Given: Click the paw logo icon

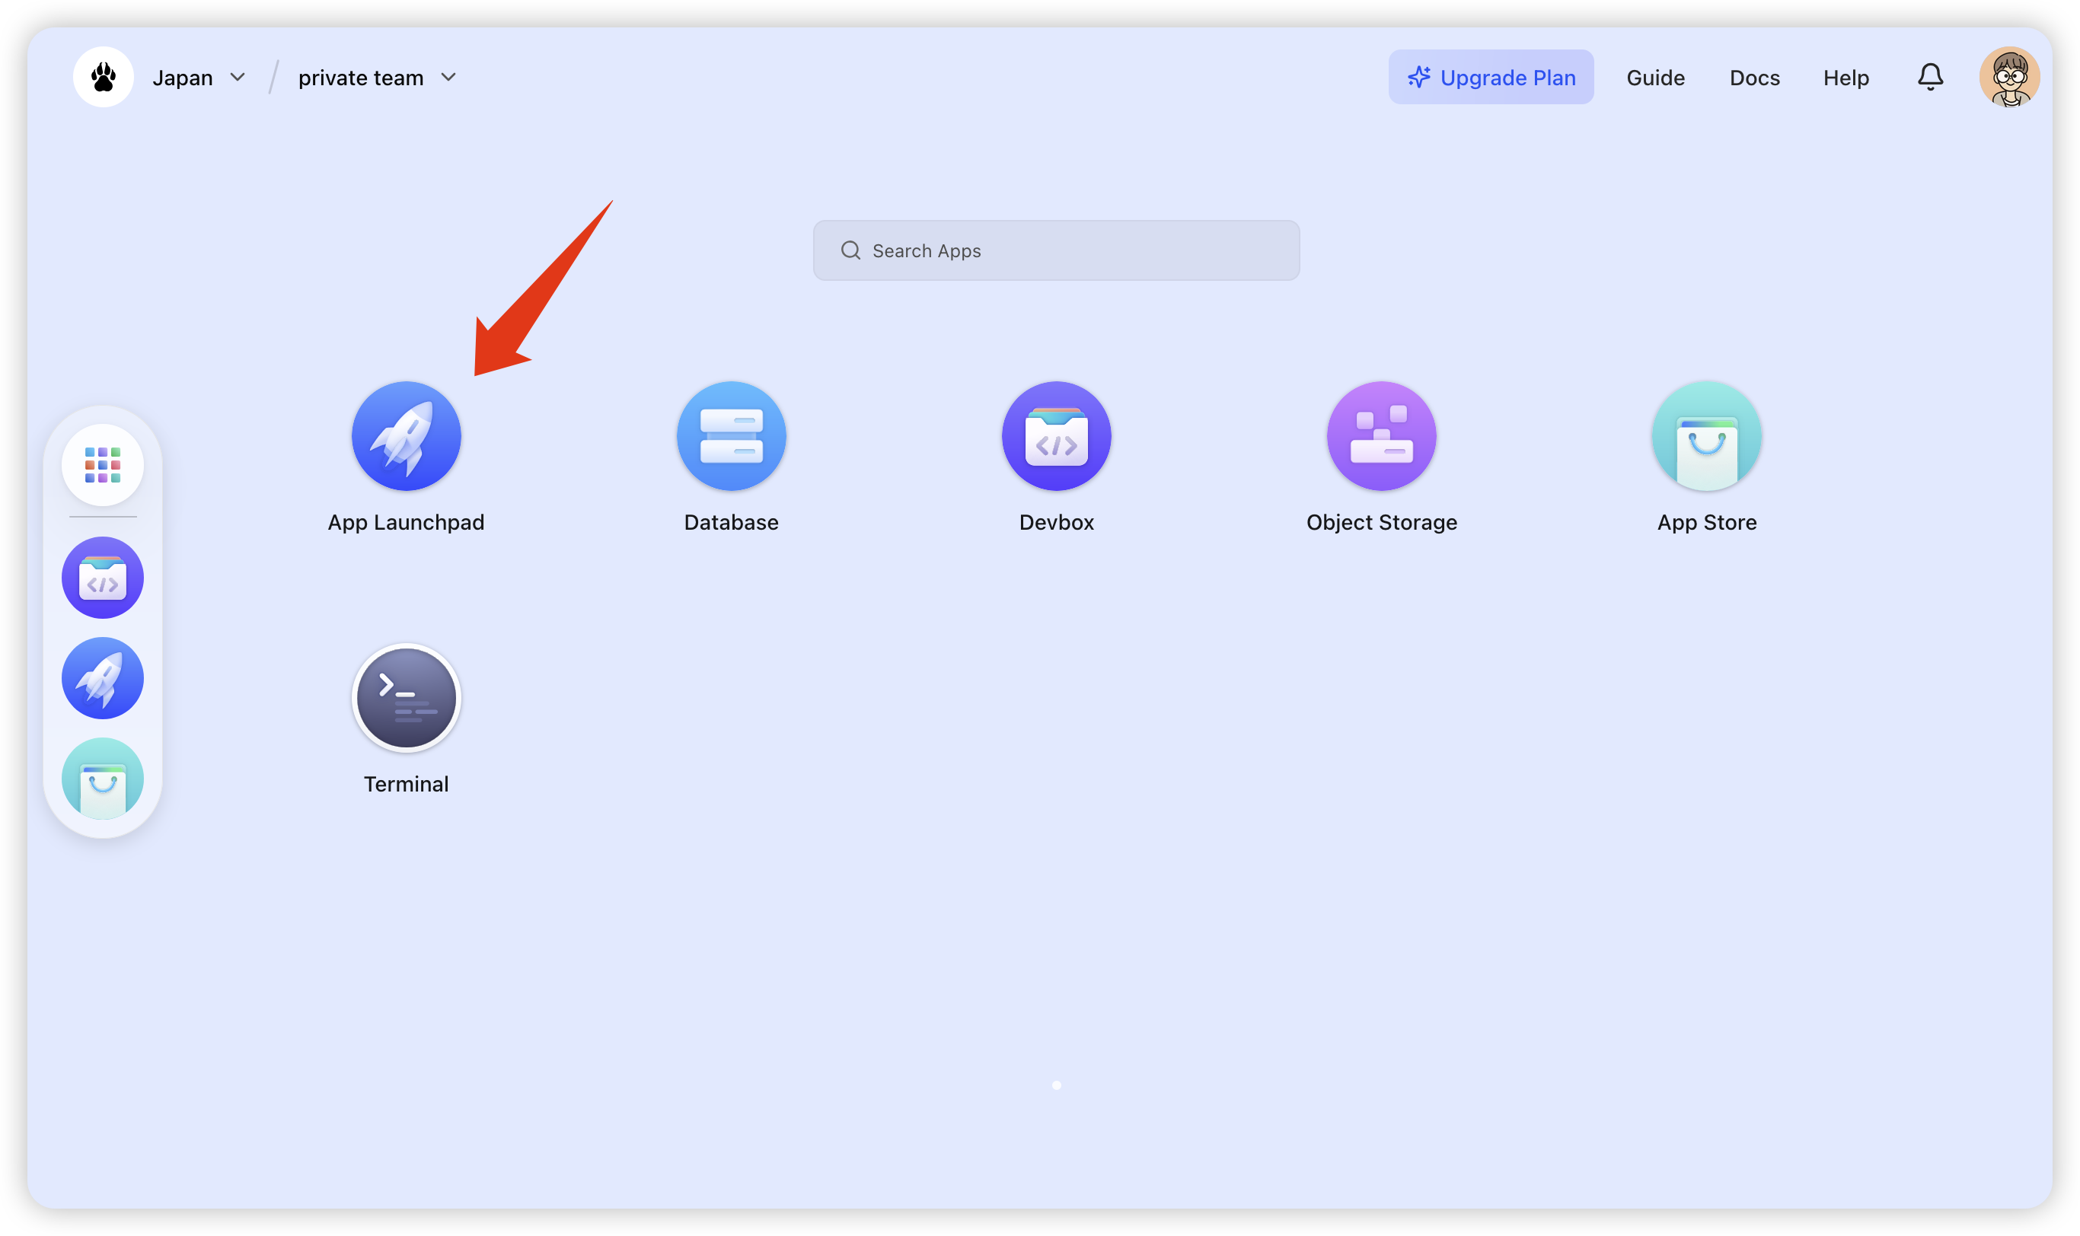Looking at the screenshot, I should pos(104,78).
